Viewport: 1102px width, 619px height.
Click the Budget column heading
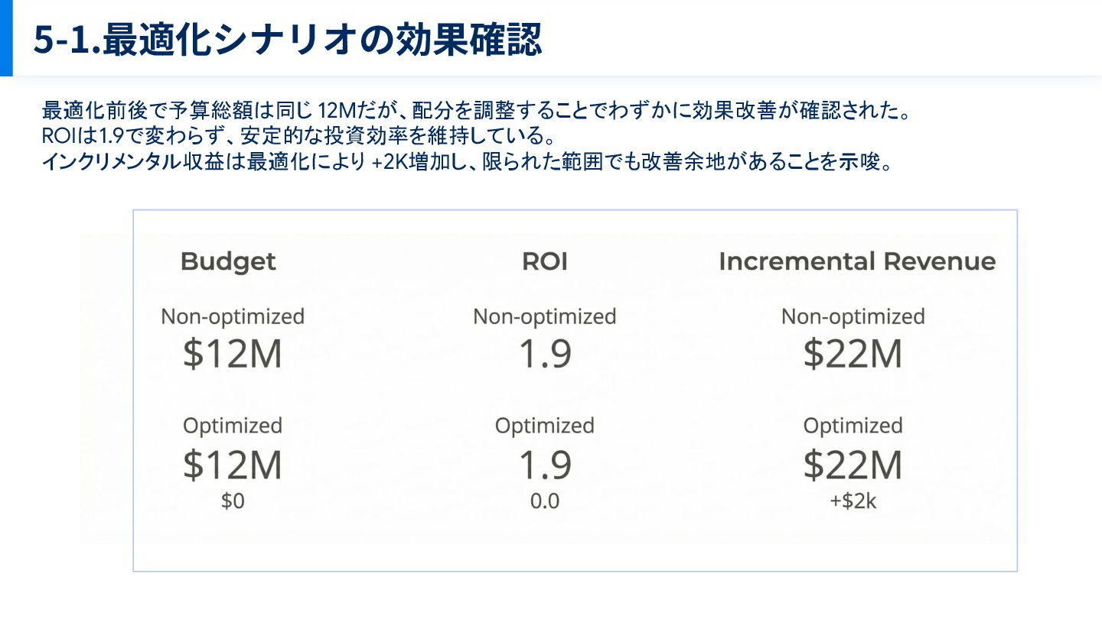point(228,261)
